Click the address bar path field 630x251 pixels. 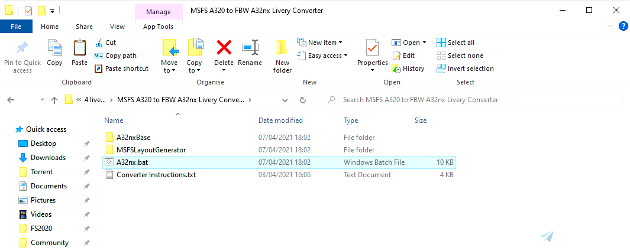tap(177, 100)
